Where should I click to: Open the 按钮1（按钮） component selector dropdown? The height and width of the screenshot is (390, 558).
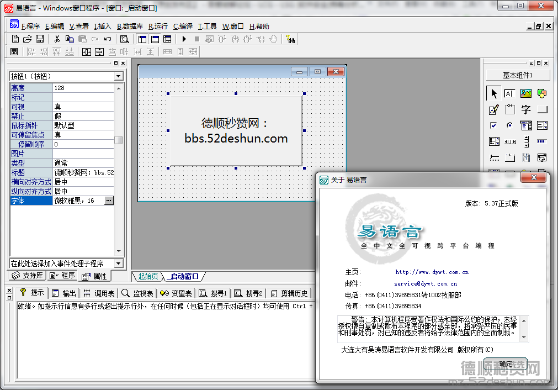point(119,76)
